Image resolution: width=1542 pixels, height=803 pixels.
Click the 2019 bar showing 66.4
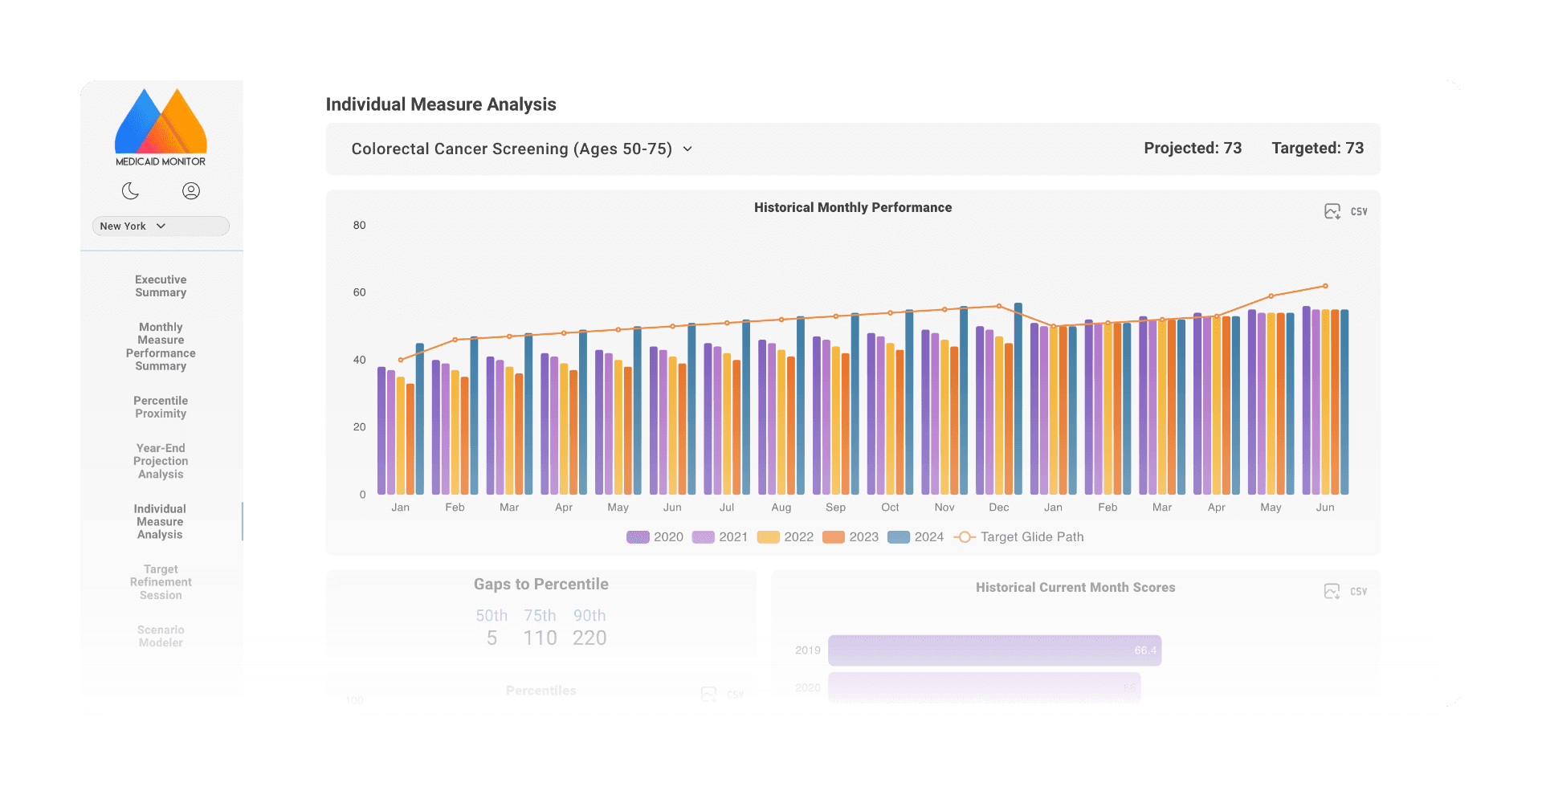[x=994, y=650]
